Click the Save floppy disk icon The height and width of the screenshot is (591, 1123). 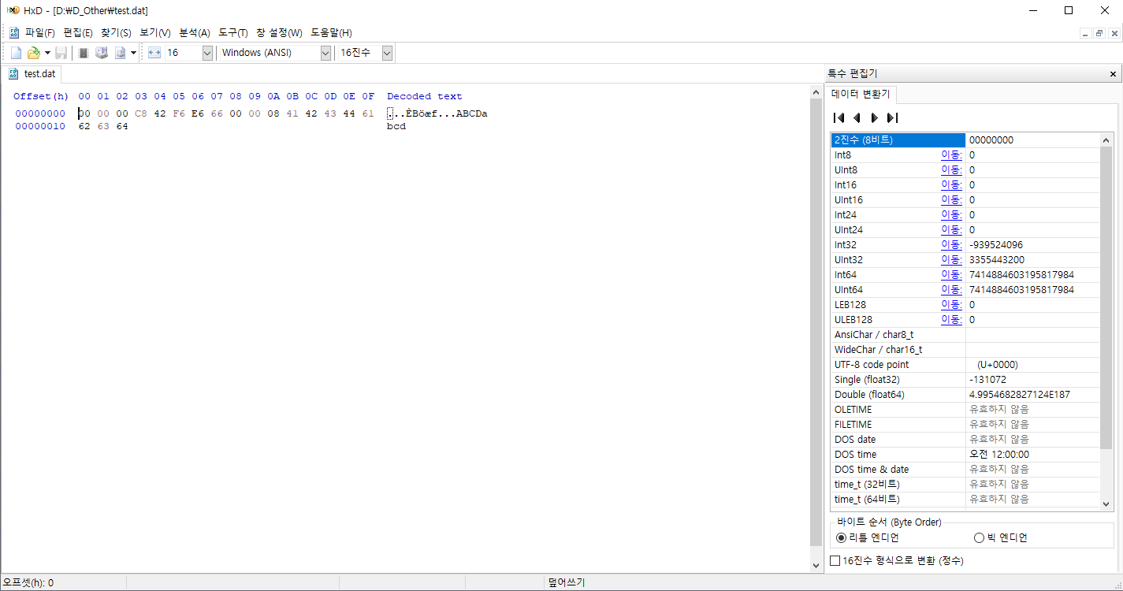[61, 53]
